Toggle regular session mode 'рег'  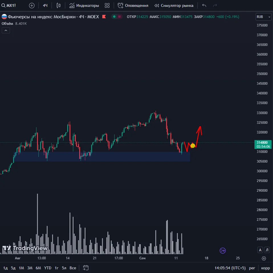pos(252,268)
